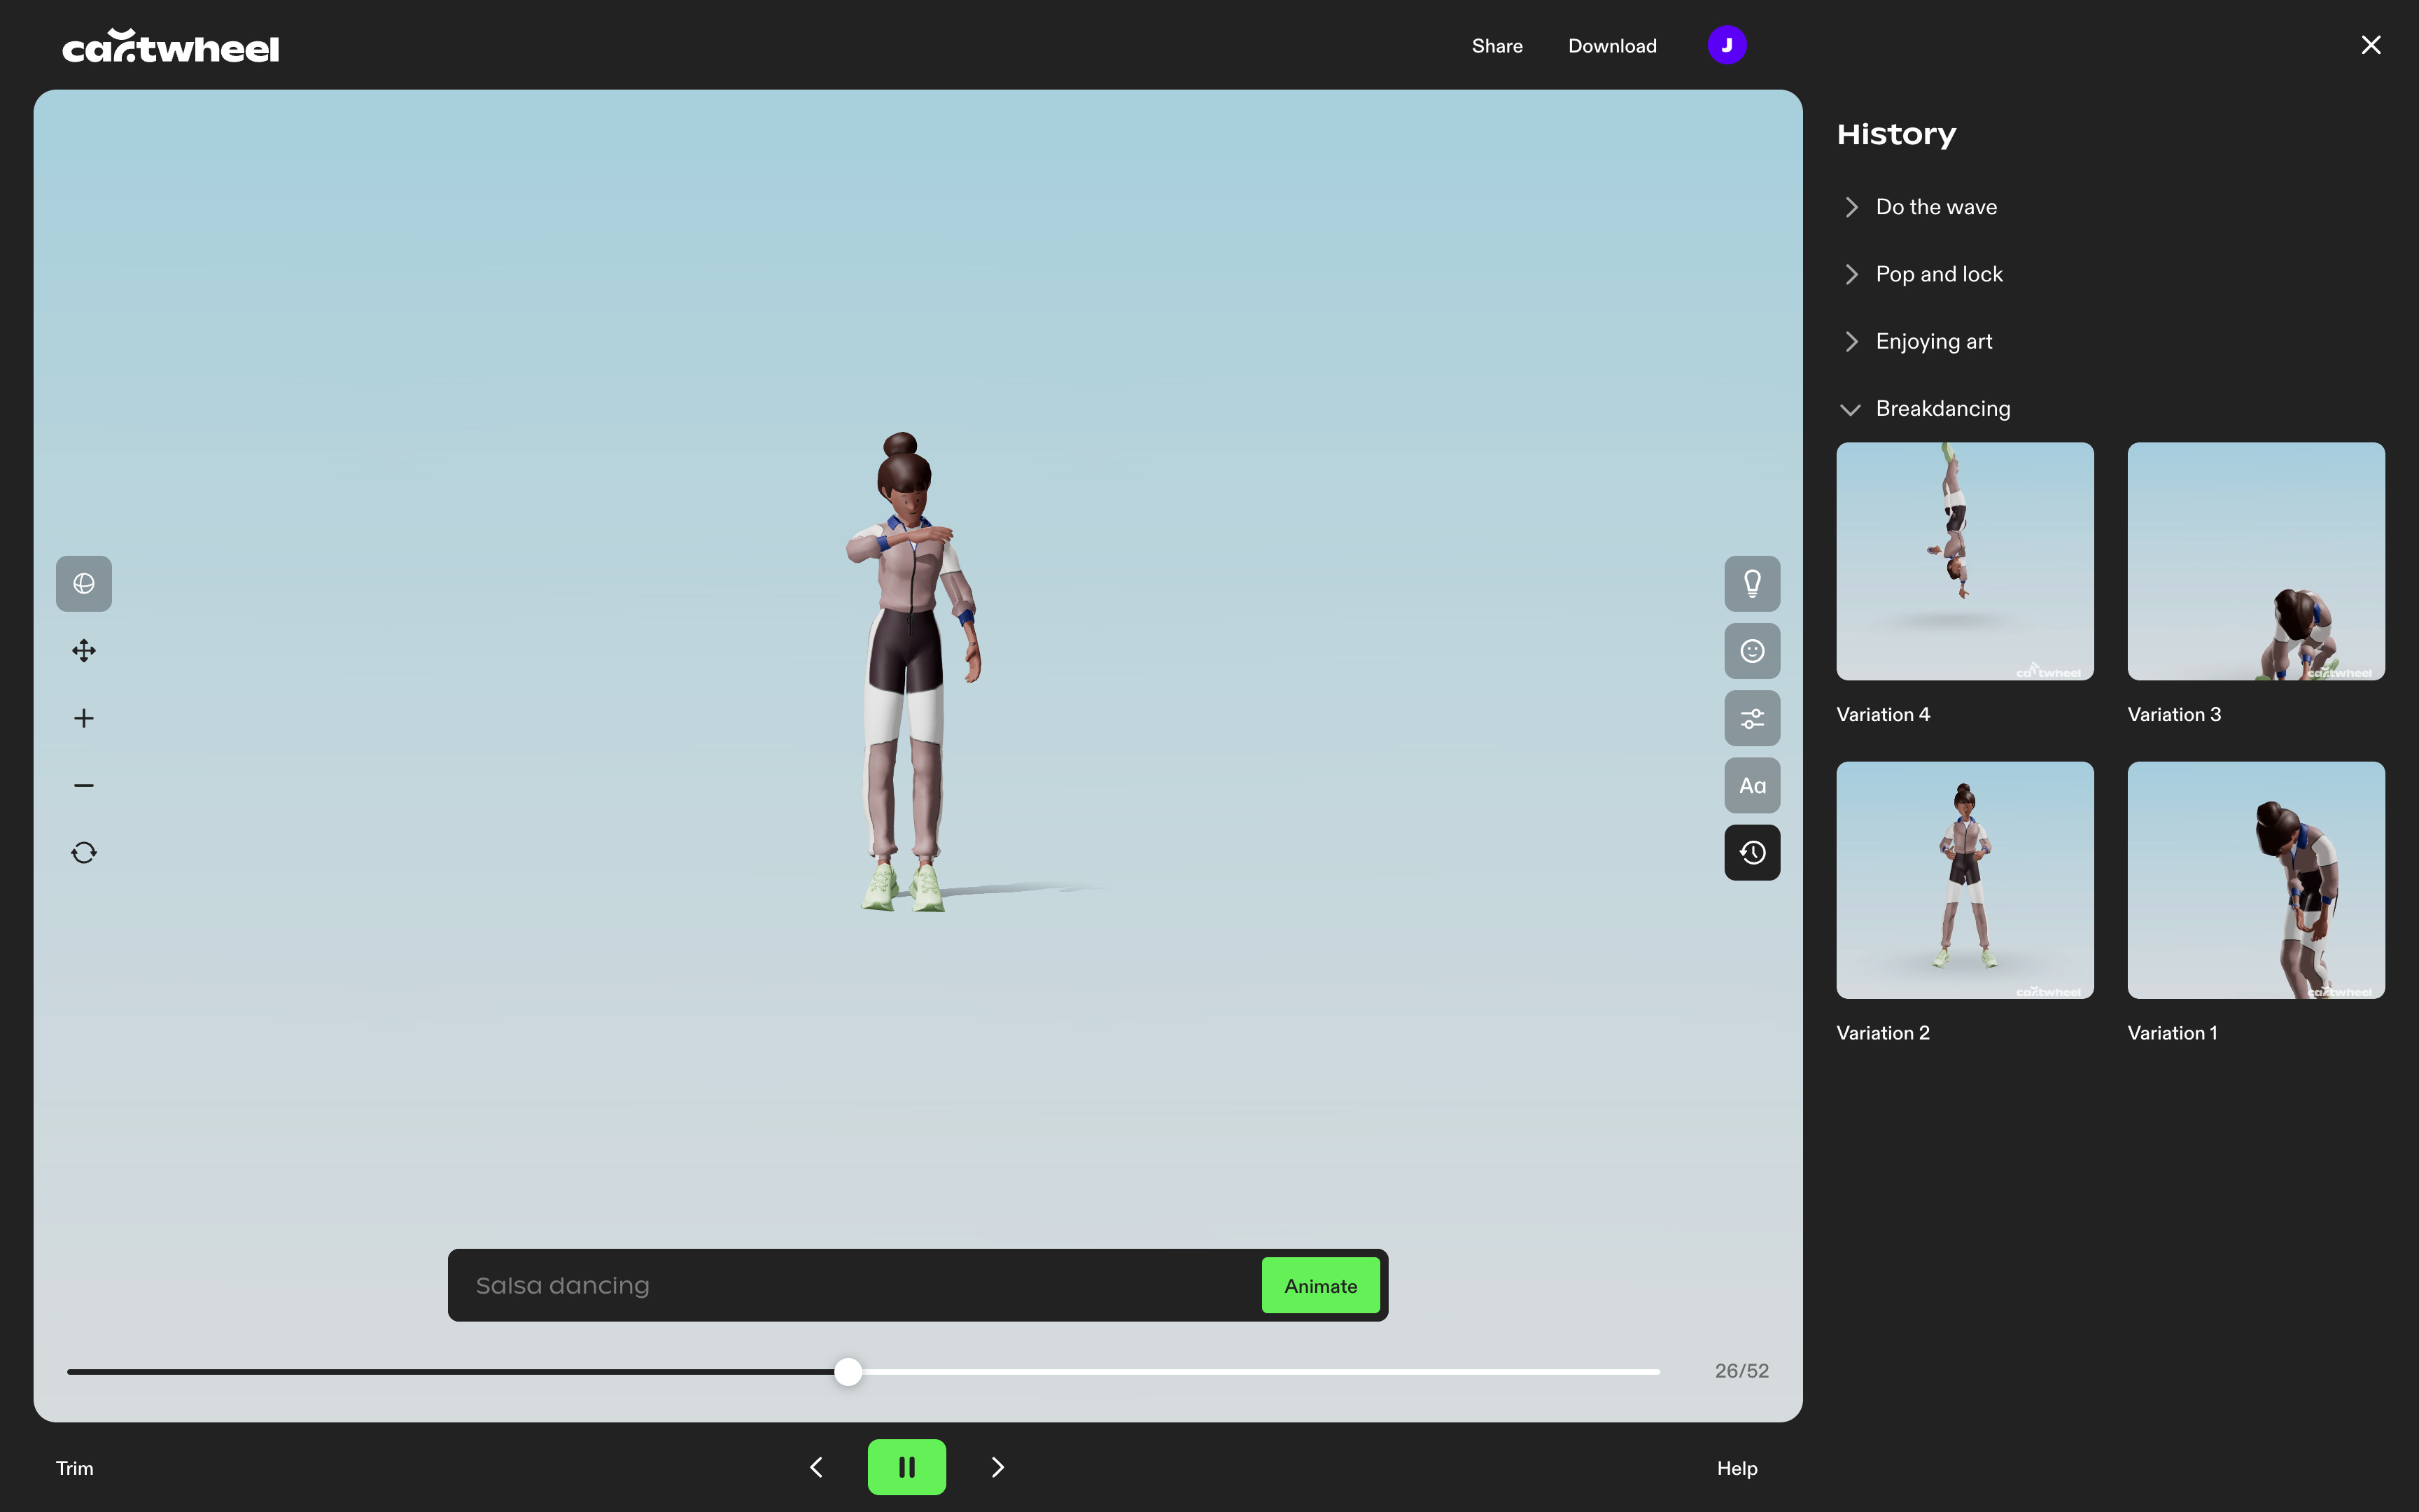Expand the Do the wave history entry

pyautogui.click(x=1851, y=207)
